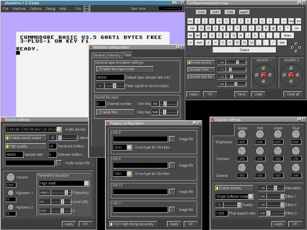Browse for Unit 9 image file
307x230 pixels.
point(172,165)
